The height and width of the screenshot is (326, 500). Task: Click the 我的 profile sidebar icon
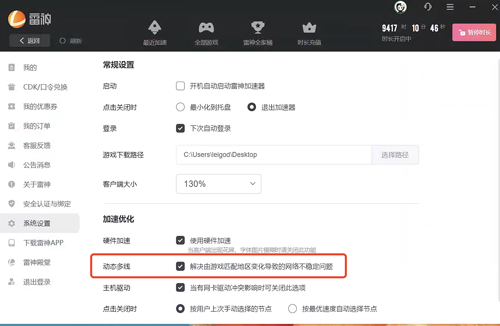[x=11, y=67]
